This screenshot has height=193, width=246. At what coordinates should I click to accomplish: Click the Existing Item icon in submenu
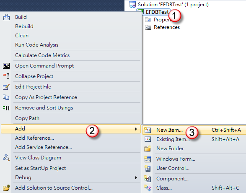pos(148,139)
